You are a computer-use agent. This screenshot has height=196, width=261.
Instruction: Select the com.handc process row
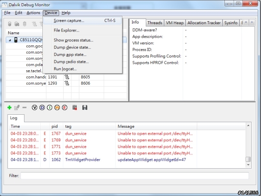point(66,77)
